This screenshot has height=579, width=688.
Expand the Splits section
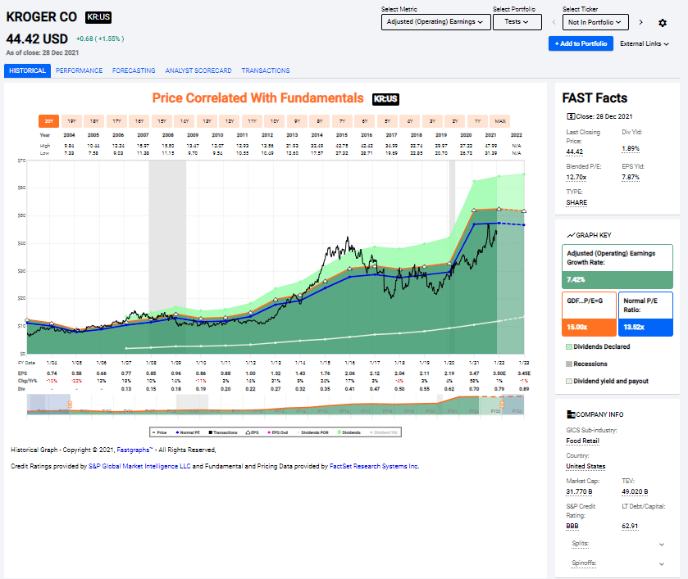(617, 544)
